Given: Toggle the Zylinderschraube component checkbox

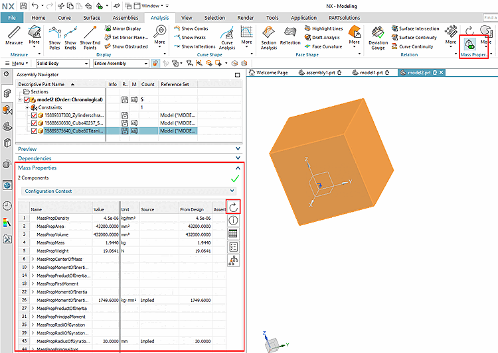Looking at the screenshot, I should 35,115.
